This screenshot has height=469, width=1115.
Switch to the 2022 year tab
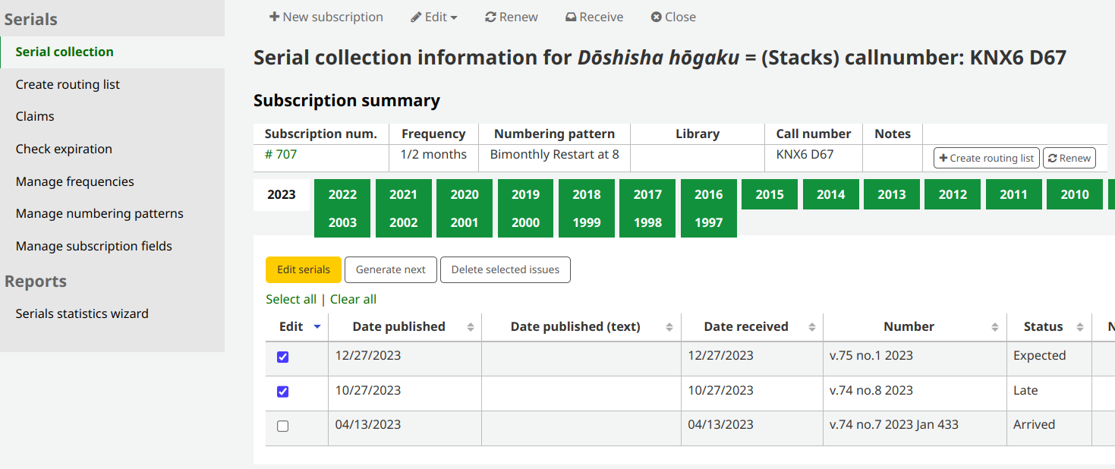[x=342, y=194]
